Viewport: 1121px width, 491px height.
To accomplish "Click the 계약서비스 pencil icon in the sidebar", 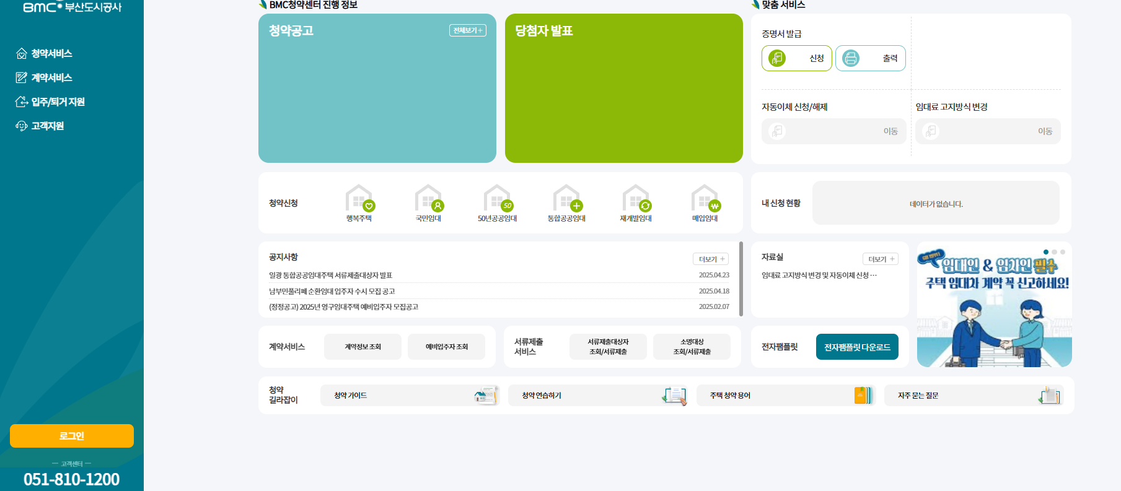I will [x=22, y=77].
